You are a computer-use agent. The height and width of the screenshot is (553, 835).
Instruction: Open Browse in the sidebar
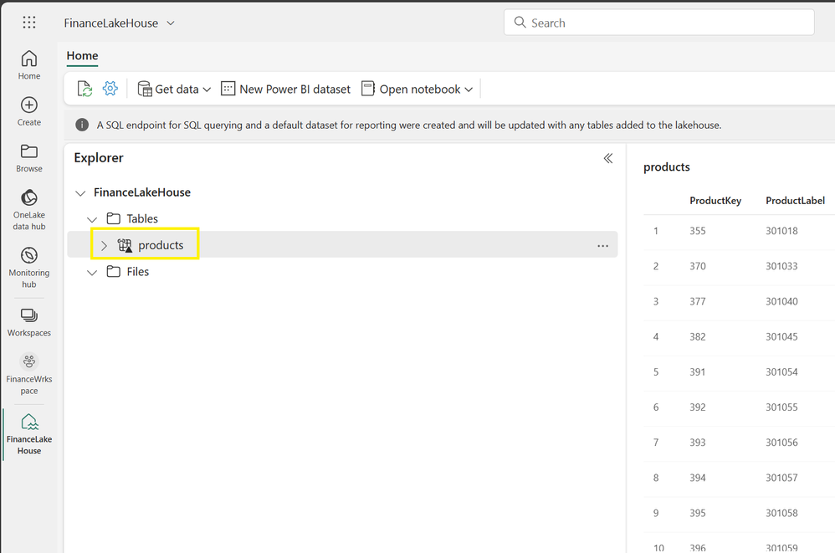[x=29, y=157]
